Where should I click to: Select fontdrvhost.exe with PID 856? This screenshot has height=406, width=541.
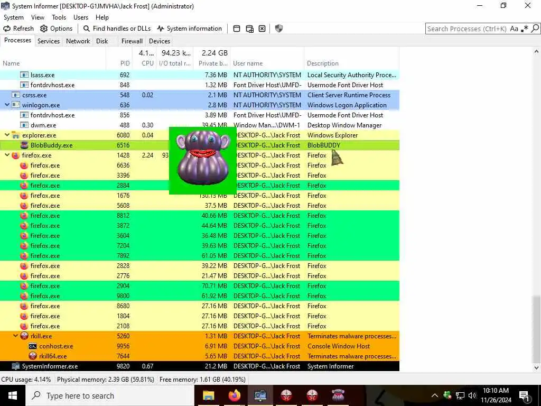[199, 115]
